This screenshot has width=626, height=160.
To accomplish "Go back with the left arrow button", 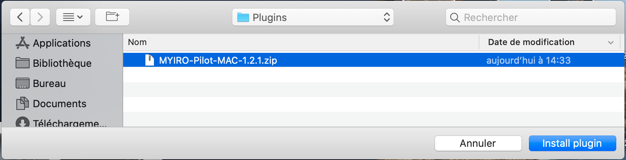I will [x=20, y=17].
